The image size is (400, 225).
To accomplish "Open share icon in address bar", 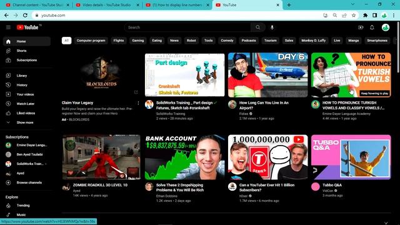I will click(x=344, y=15).
